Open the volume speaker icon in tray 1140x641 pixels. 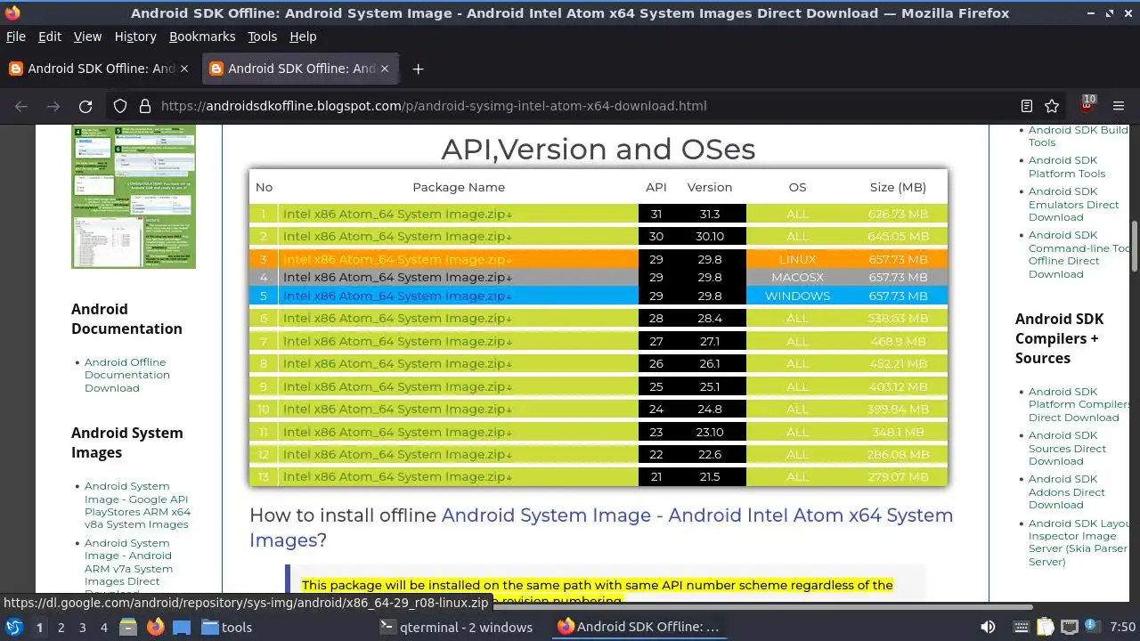click(988, 627)
